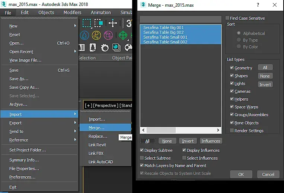Select Serafina Table Small 001 in list
The image size is (284, 193).
pos(181,37)
